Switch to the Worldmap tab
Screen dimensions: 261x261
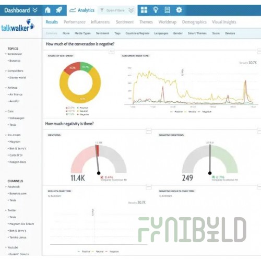[168, 22]
